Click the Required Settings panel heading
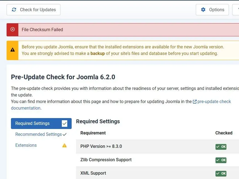The width and height of the screenshot is (239, 179). 98,121
